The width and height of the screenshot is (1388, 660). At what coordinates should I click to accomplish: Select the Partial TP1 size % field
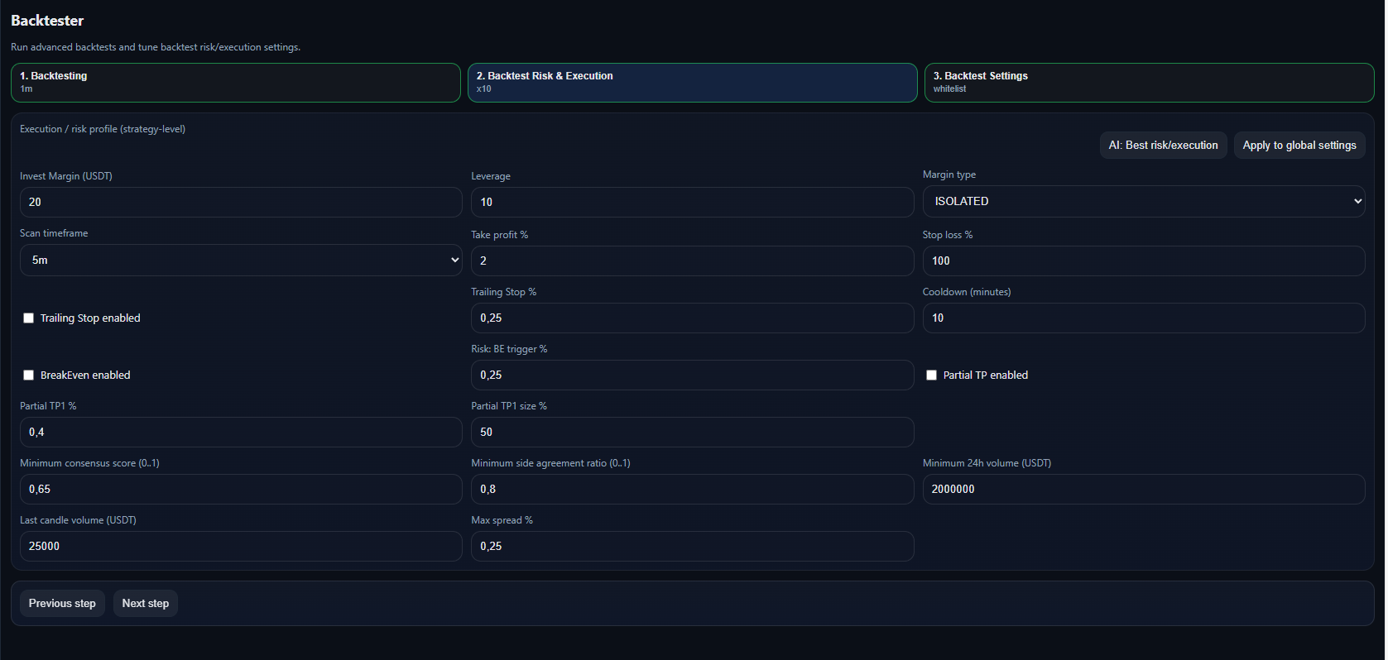coord(693,433)
